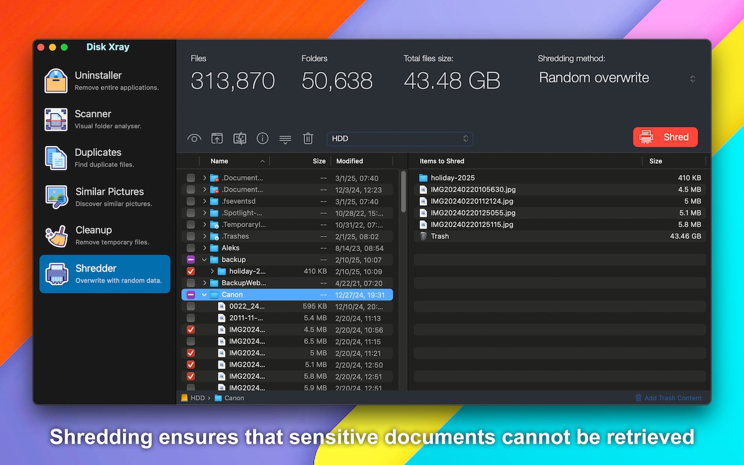Click Canon in the bottom path bar
The height and width of the screenshot is (465, 744).
(229, 398)
